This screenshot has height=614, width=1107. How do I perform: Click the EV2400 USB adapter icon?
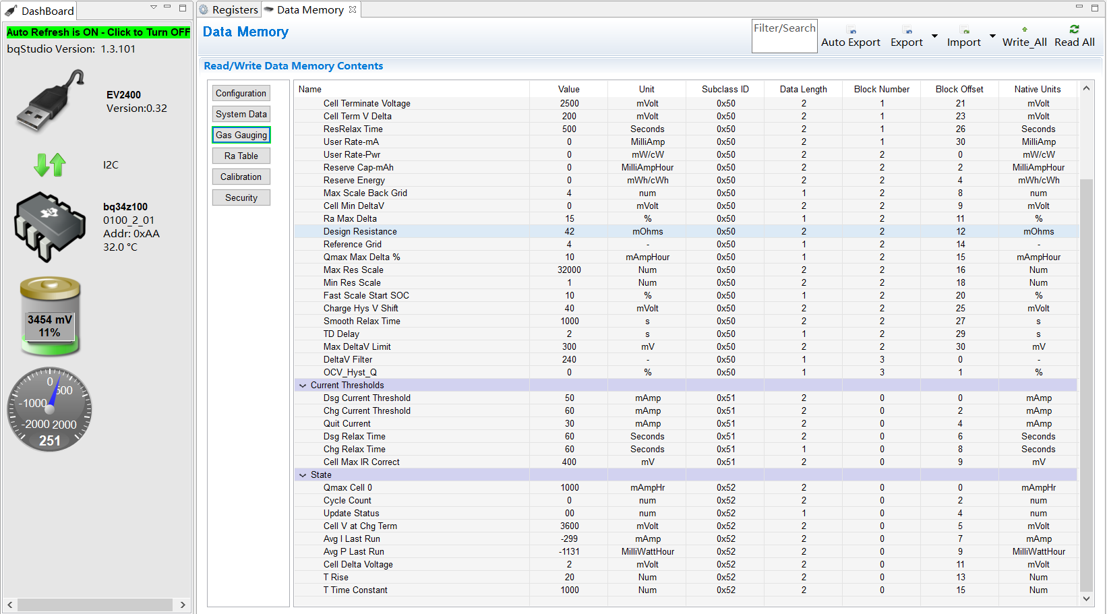pos(50,101)
